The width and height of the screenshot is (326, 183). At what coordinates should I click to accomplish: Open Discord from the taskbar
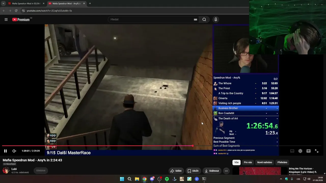(x=152, y=179)
